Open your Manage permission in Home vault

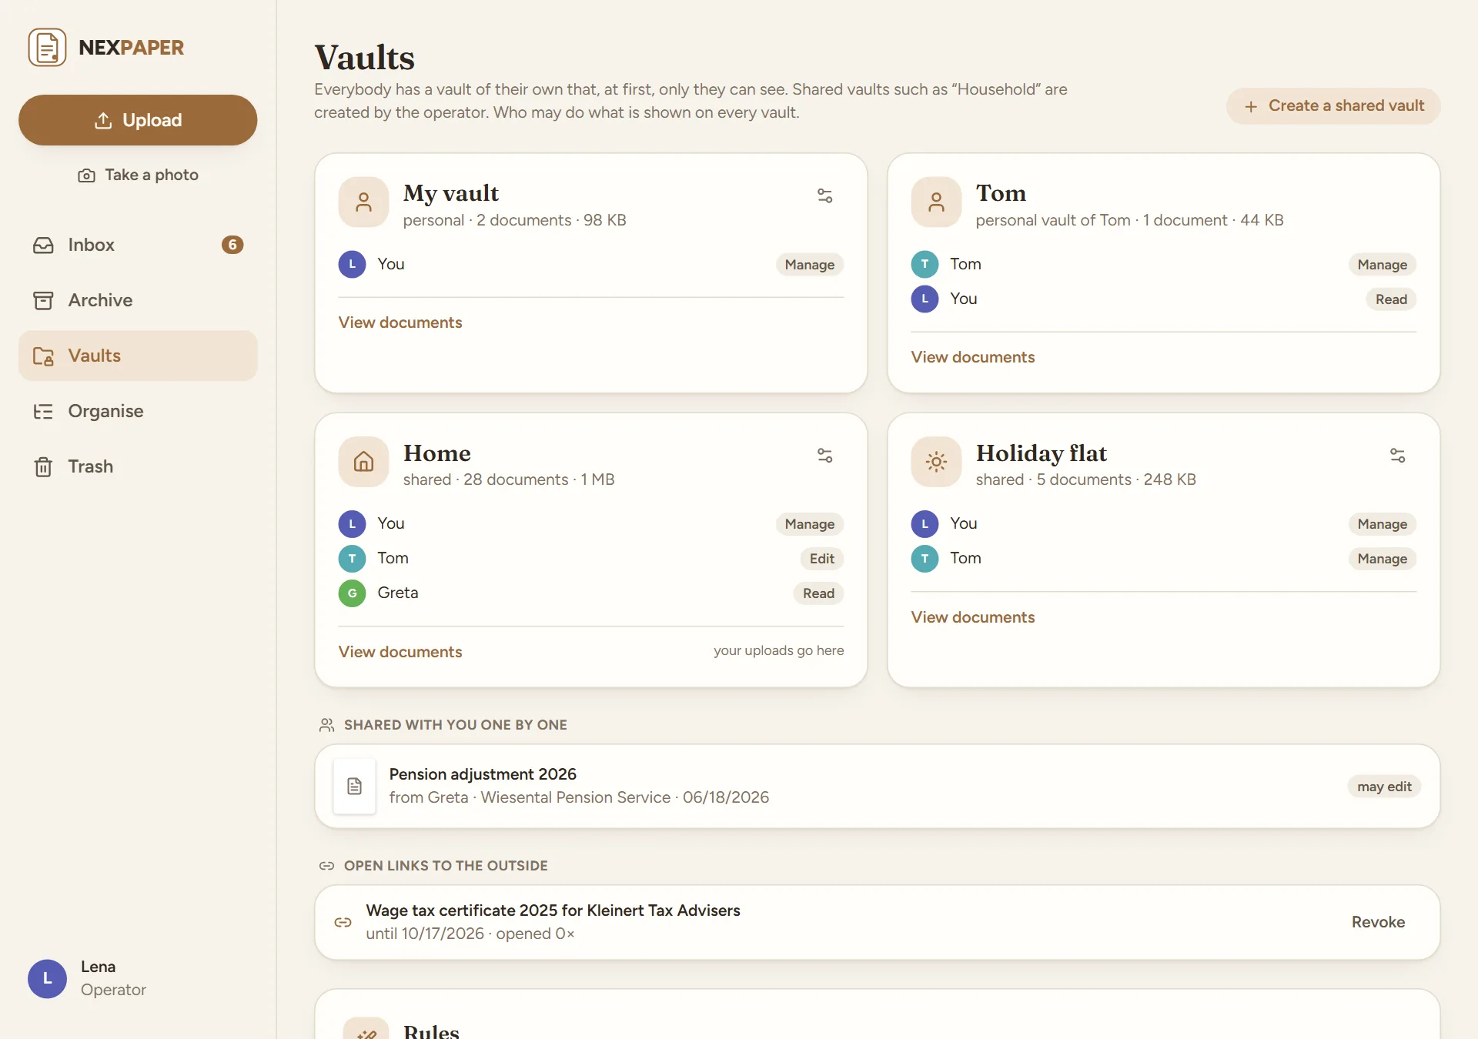809,524
